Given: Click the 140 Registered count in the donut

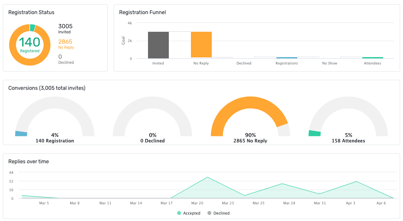Looking at the screenshot, I should tap(29, 43).
